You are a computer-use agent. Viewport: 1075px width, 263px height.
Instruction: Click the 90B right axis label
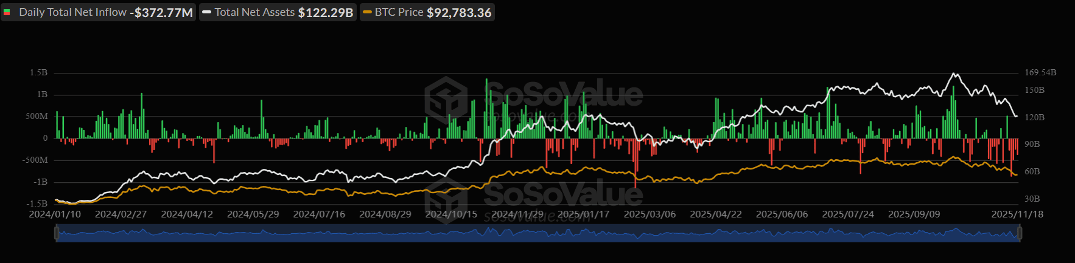coord(1032,145)
